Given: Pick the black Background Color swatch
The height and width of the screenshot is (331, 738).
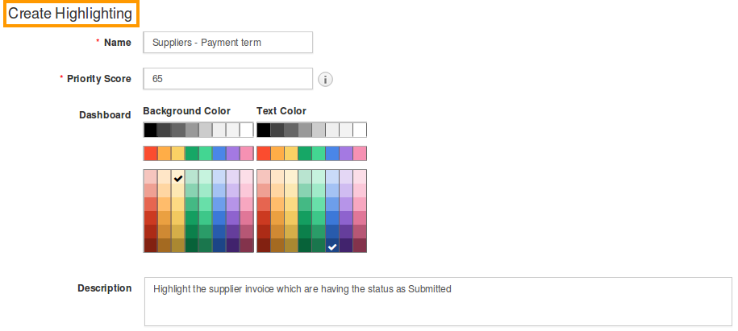Looking at the screenshot, I should pos(150,130).
